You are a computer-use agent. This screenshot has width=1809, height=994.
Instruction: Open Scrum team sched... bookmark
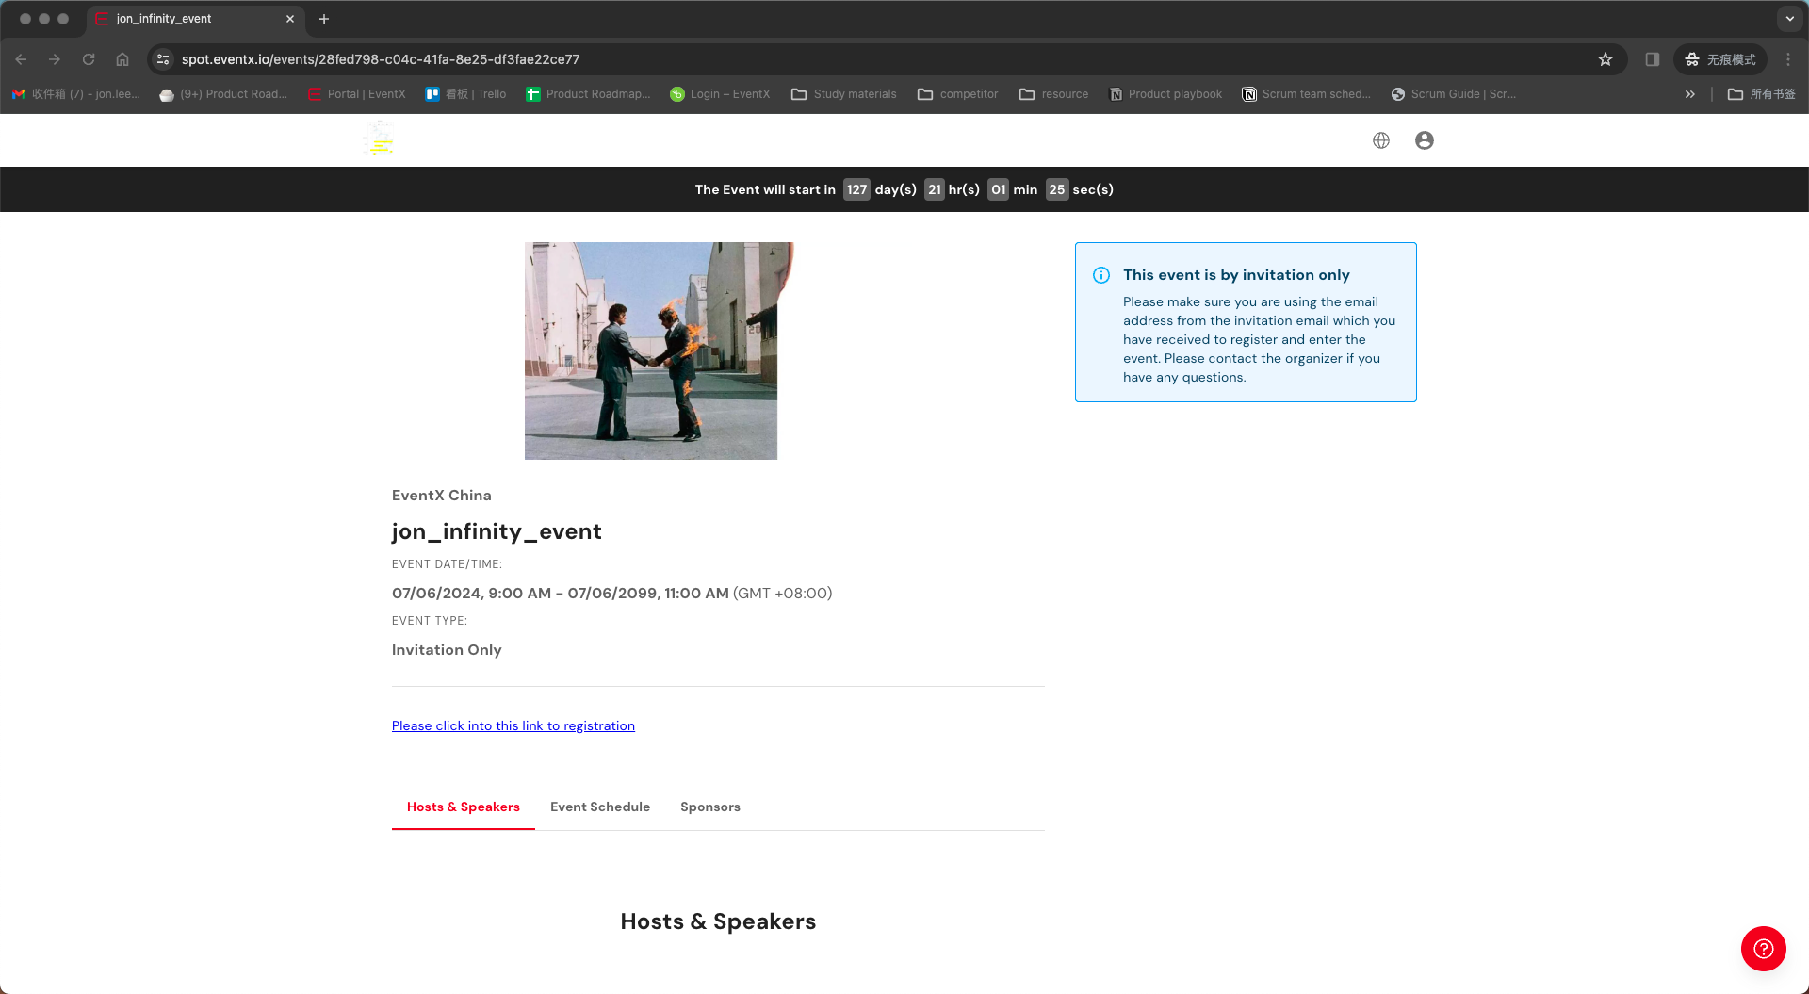coord(1307,94)
